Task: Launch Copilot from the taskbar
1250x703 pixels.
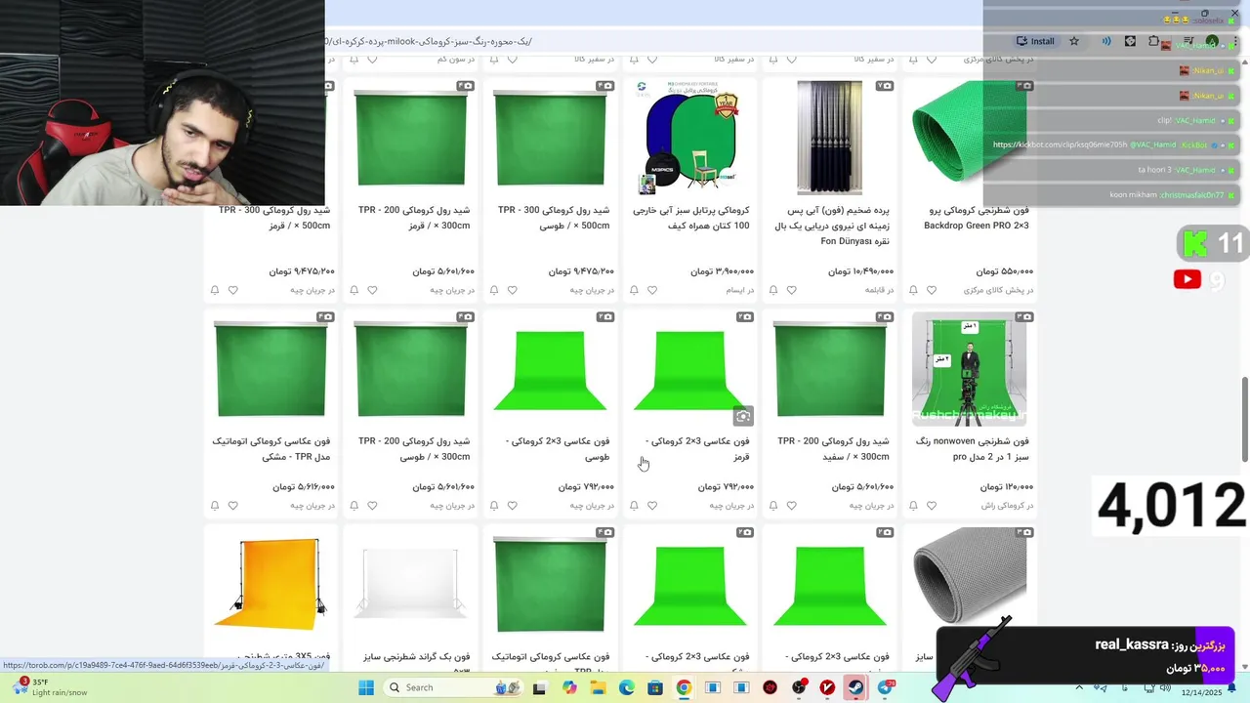Action: (569, 687)
